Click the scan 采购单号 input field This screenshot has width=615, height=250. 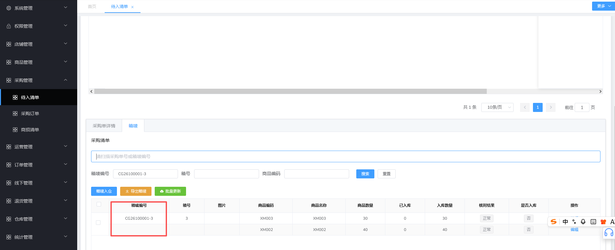pyautogui.click(x=346, y=156)
